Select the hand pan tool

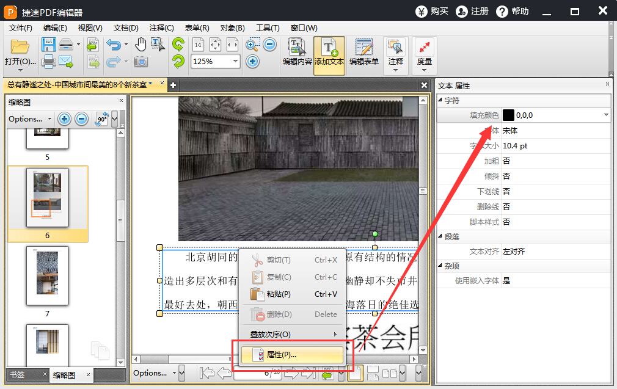[x=141, y=44]
